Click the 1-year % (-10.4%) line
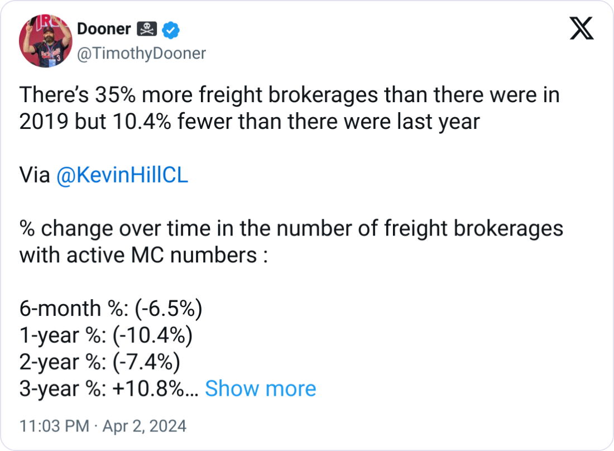 coord(105,335)
